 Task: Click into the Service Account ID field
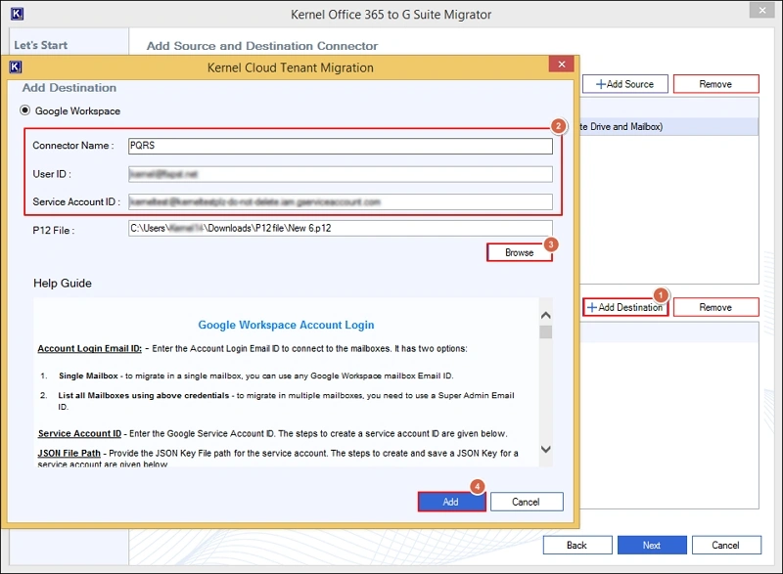[340, 201]
